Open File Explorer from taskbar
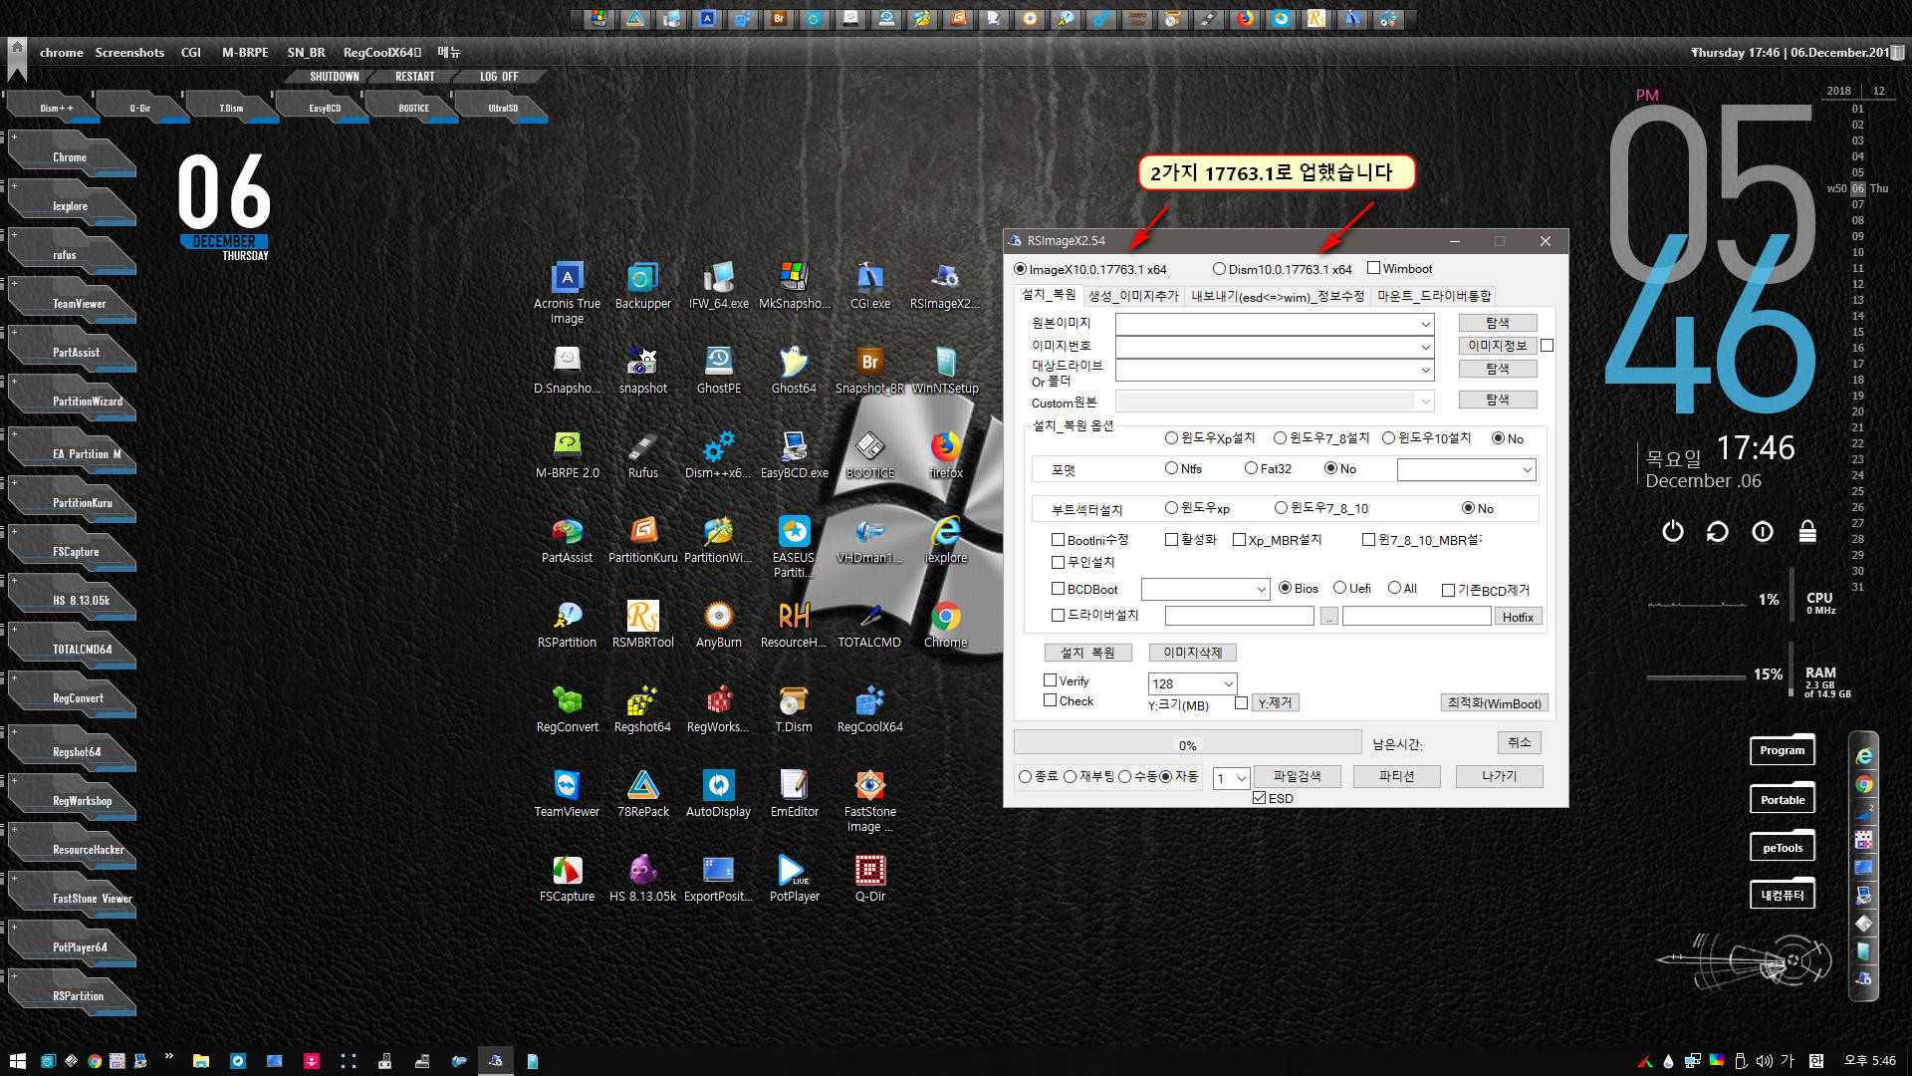This screenshot has height=1076, width=1912. pyautogui.click(x=200, y=1061)
